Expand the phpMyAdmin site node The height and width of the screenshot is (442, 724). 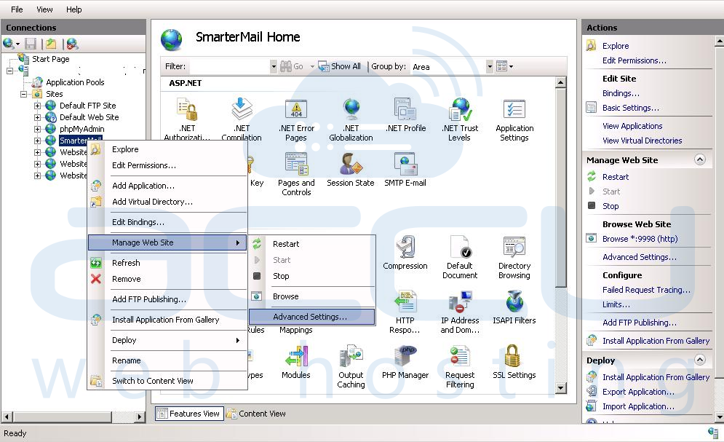pos(37,129)
